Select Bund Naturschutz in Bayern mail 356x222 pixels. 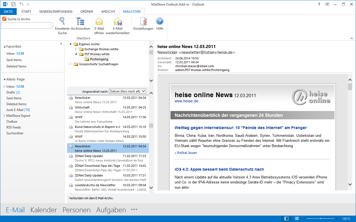(108, 129)
